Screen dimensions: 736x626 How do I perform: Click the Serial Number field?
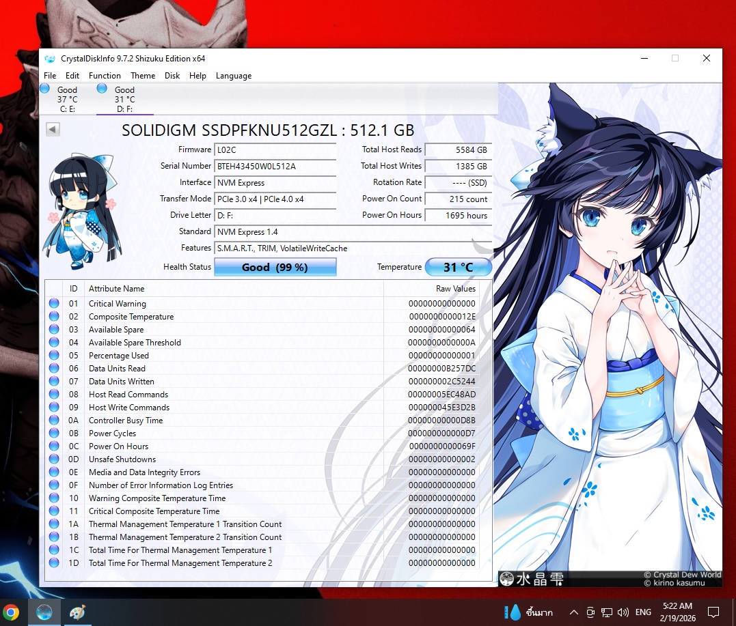[275, 166]
